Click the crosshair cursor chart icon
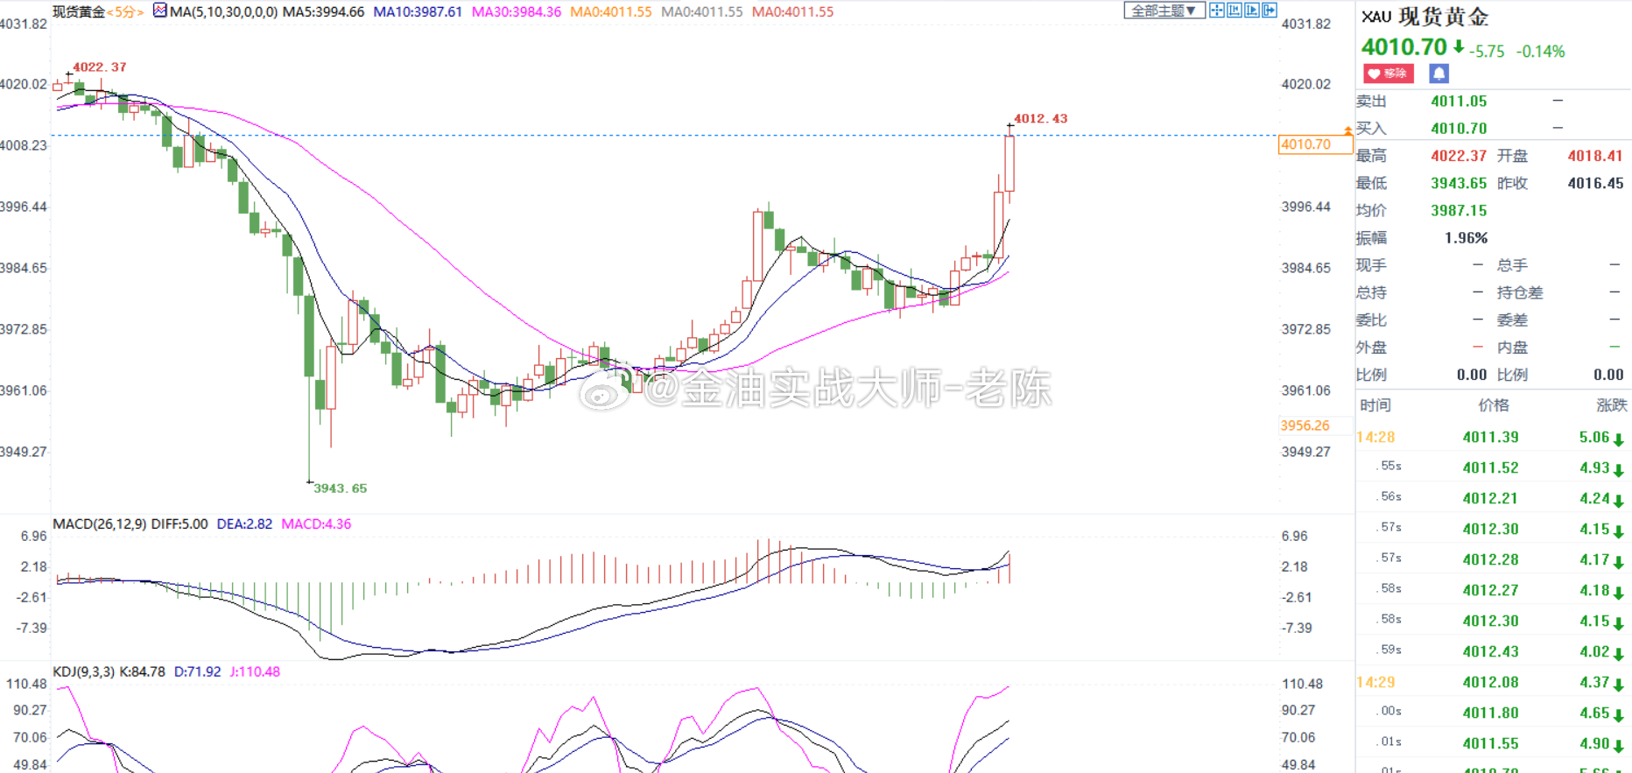This screenshot has height=773, width=1632. 1217,11
